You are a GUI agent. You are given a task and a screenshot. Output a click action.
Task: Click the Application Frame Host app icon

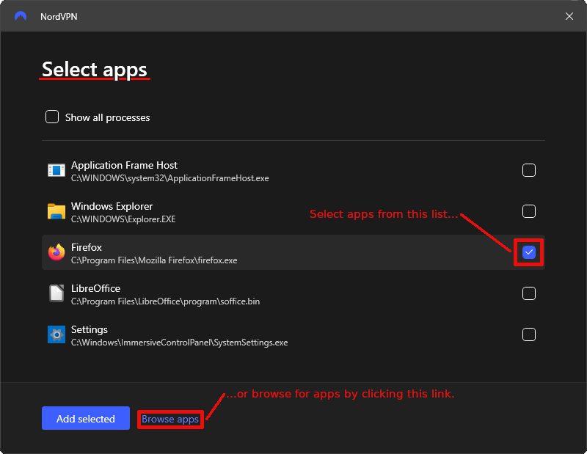56,170
